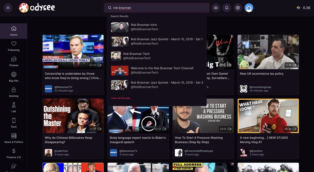Open the Big Tech Win video thumbnail

(220, 52)
